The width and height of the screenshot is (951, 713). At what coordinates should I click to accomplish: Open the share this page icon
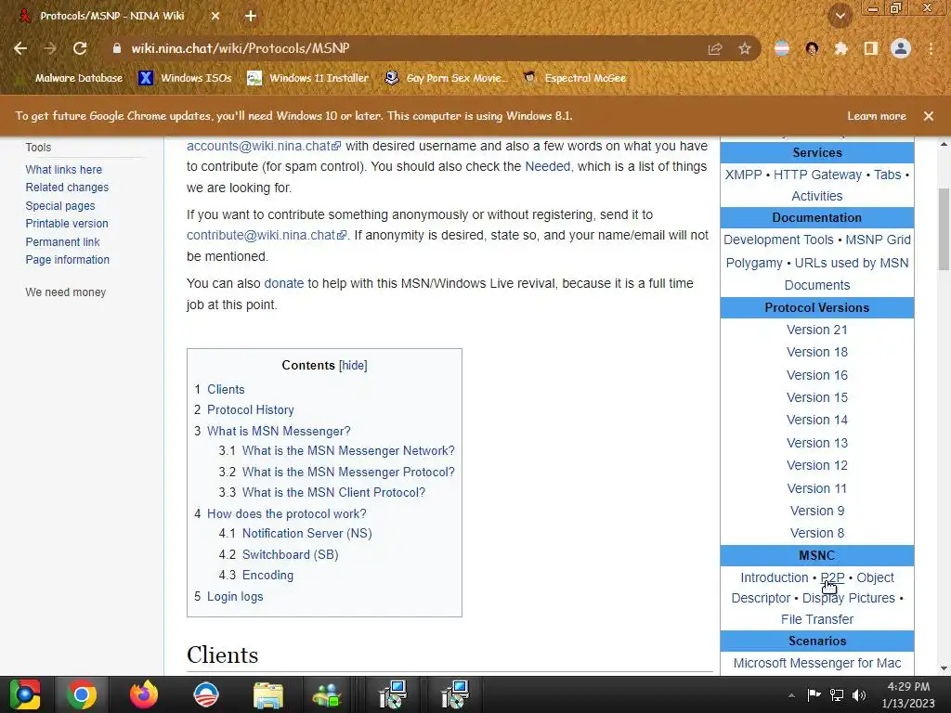(x=715, y=48)
